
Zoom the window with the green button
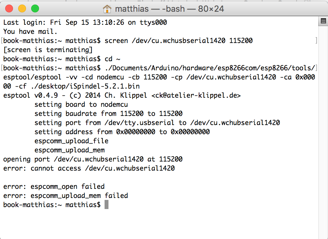[35, 9]
